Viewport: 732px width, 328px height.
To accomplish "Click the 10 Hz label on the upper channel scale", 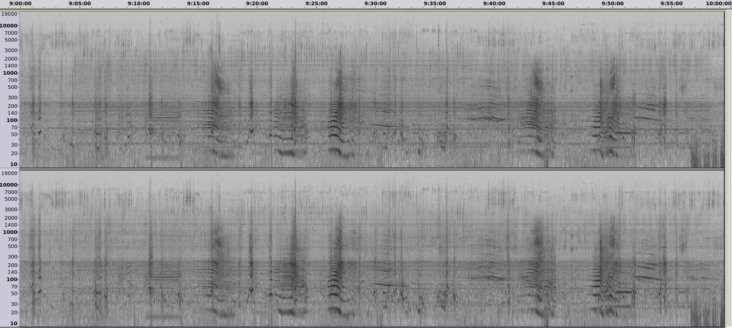I will 14,164.
